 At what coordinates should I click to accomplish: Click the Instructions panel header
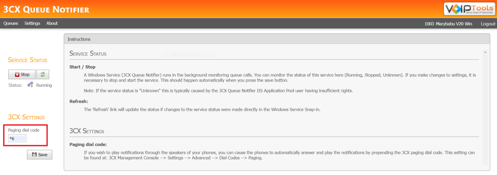point(79,39)
